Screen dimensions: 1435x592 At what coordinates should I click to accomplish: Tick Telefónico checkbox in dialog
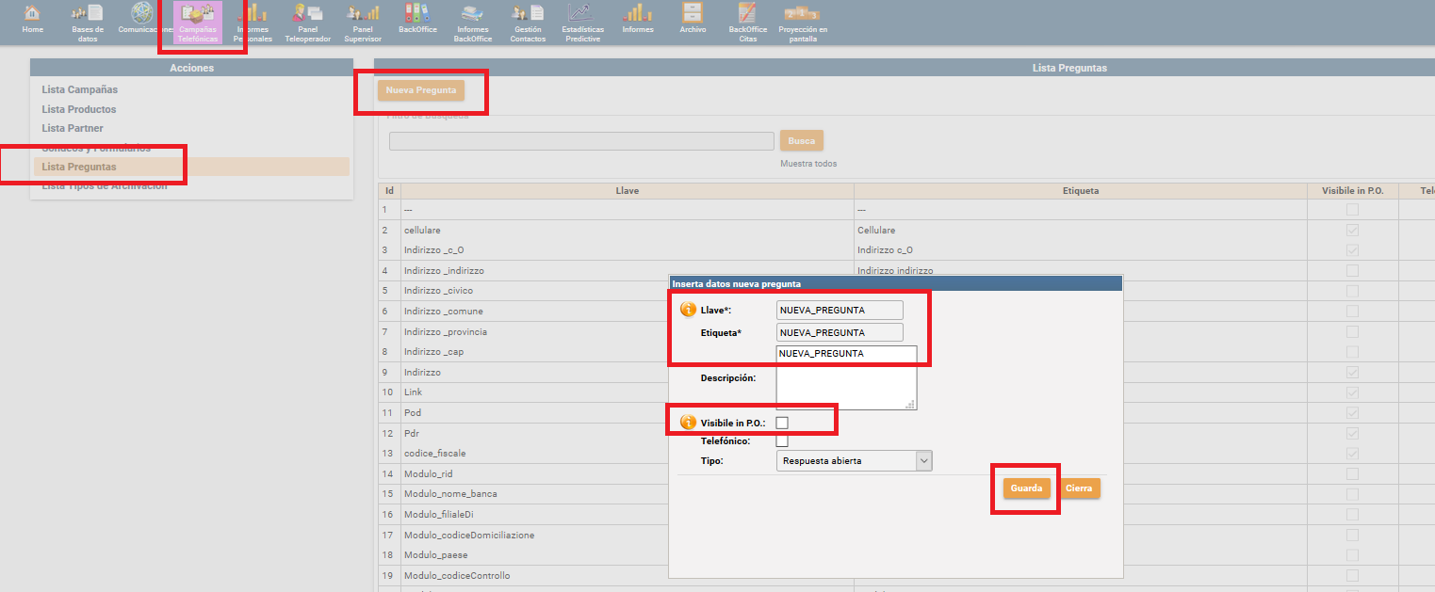[x=782, y=440]
